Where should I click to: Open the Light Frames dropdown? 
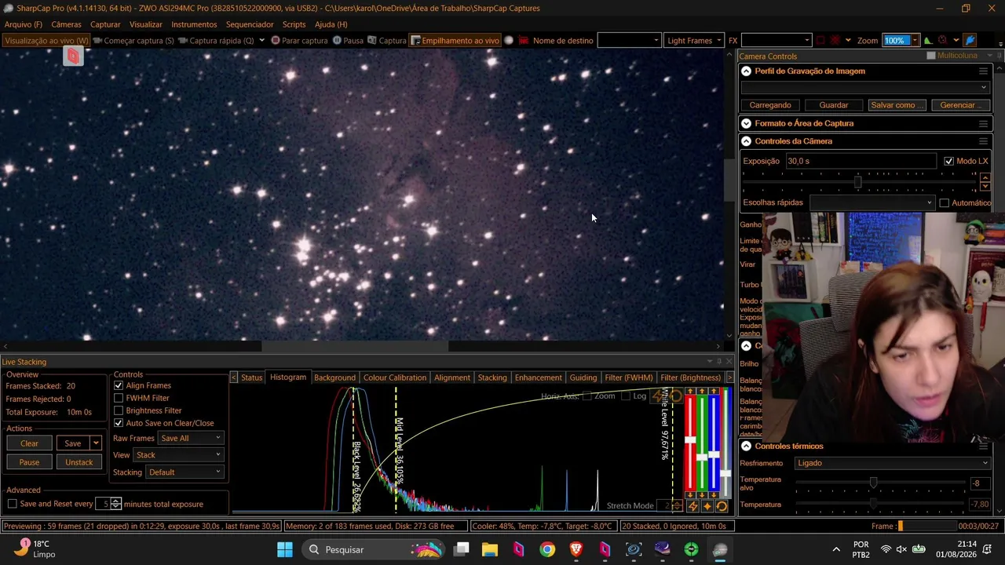pyautogui.click(x=693, y=40)
